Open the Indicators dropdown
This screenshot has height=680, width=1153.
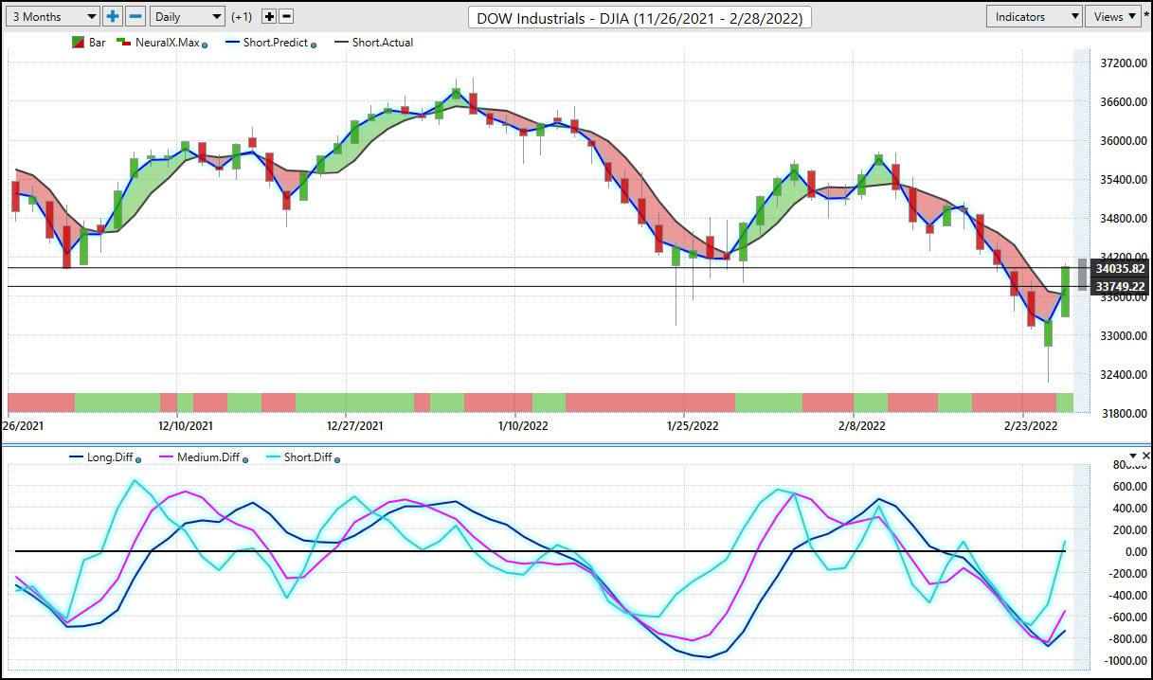pyautogui.click(x=1034, y=16)
